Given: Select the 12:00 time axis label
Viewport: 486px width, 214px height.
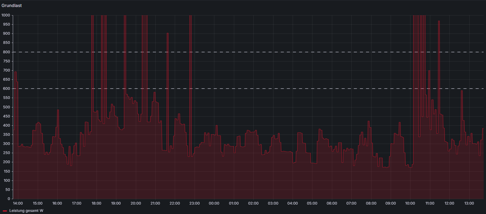Looking at the screenshot, I should (x=449, y=203).
